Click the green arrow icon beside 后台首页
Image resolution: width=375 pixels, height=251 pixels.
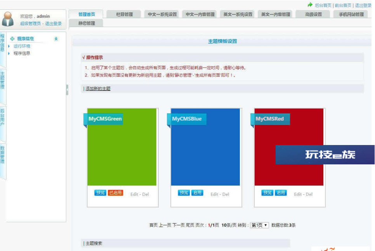[x=310, y=5]
